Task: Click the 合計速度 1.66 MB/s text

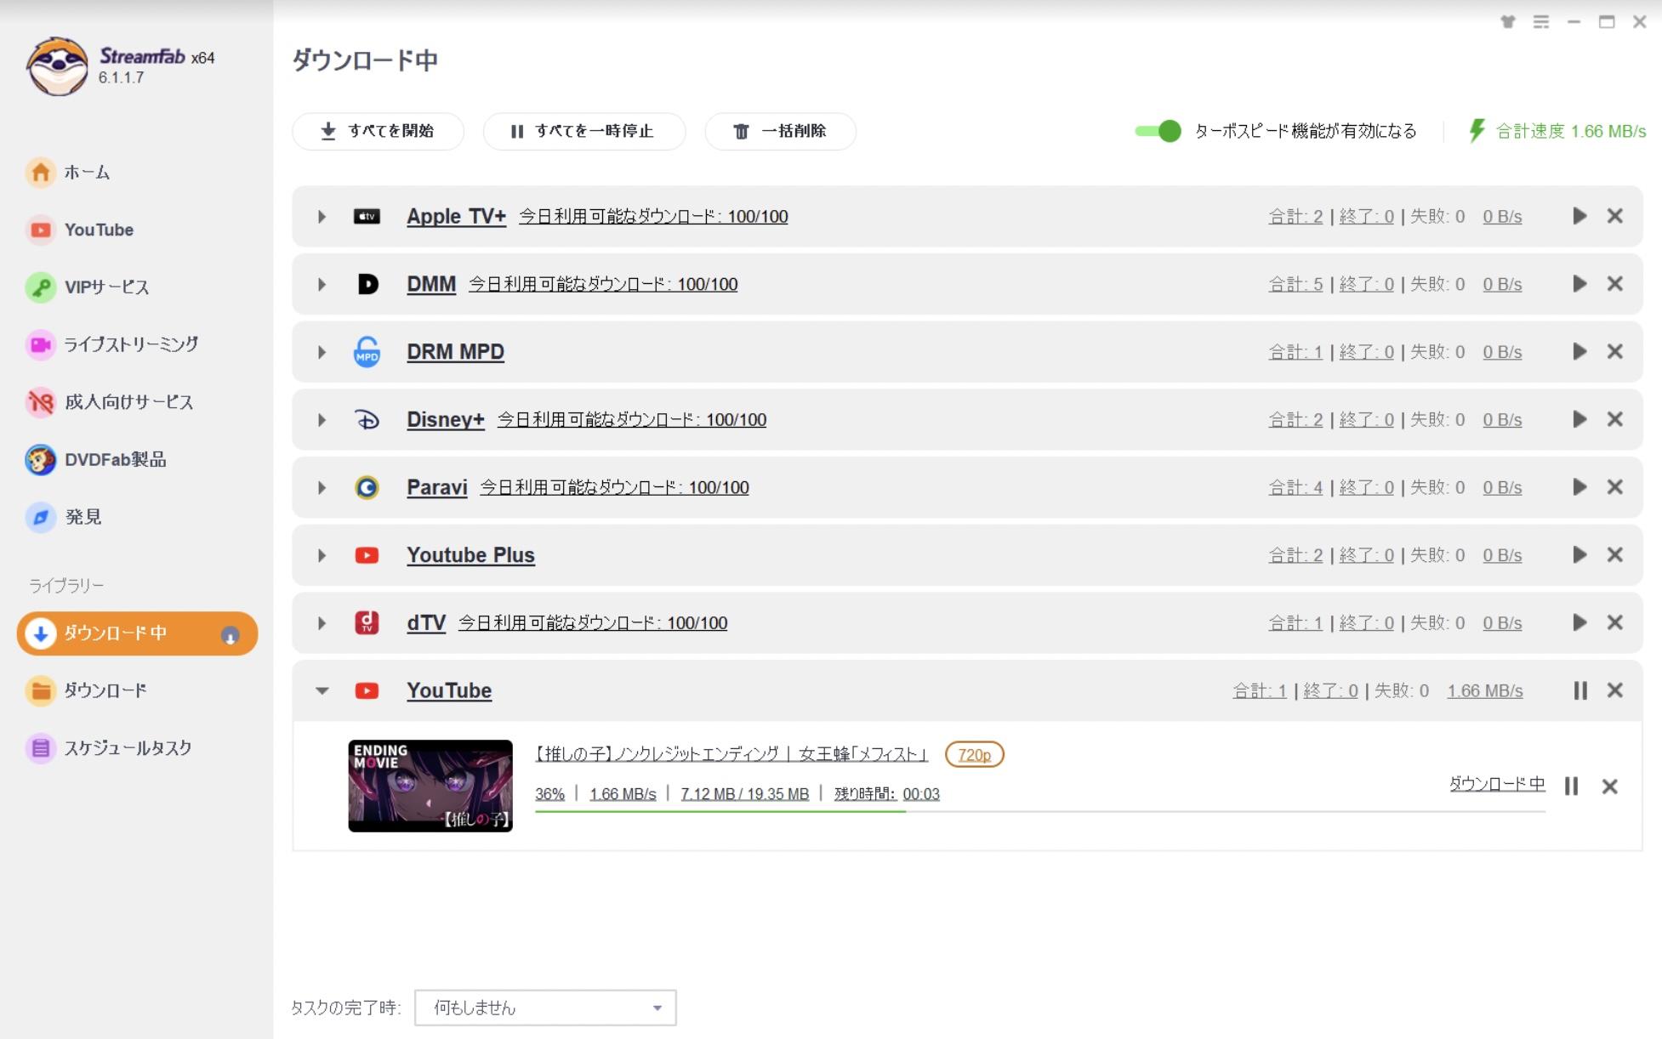Action: click(1570, 131)
